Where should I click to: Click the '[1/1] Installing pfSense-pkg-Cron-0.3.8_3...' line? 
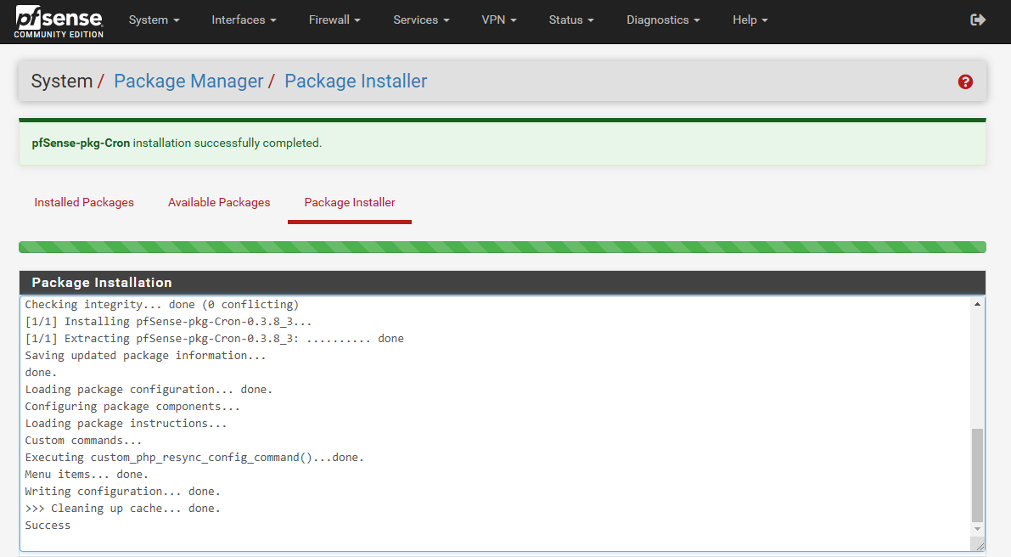pos(168,322)
